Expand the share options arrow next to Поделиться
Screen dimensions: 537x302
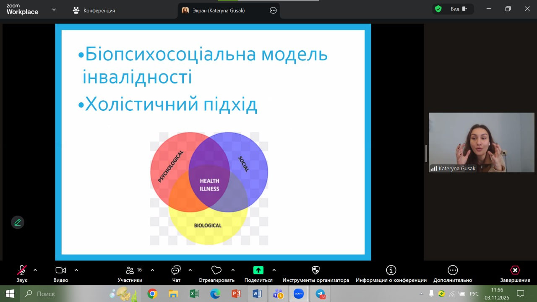[274, 270]
